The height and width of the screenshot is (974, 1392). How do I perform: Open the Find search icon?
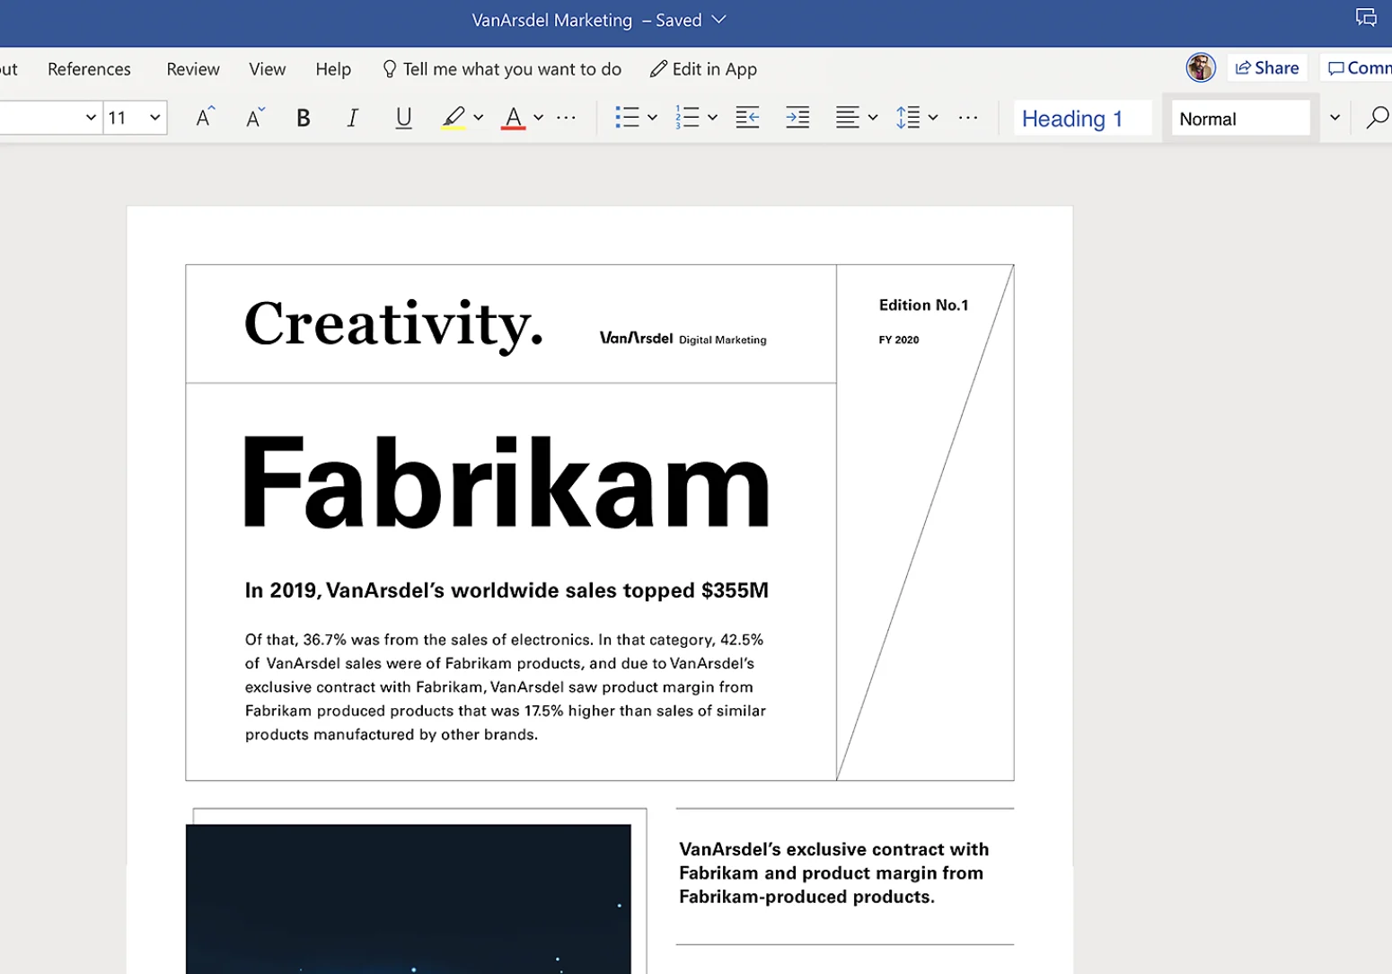(x=1378, y=118)
